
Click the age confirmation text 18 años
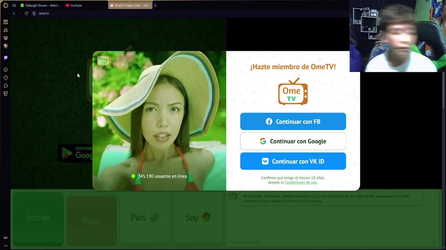coord(293,178)
